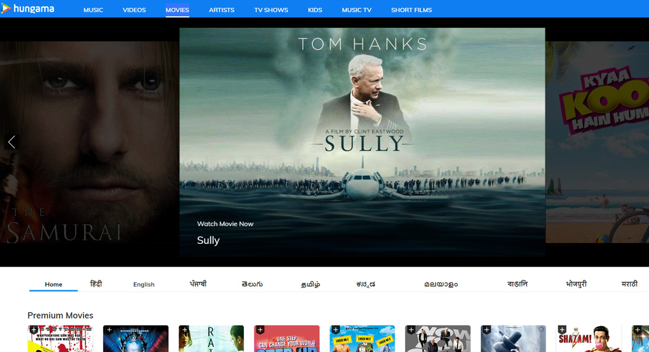Open the Artists section
The image size is (649, 352).
222,10
